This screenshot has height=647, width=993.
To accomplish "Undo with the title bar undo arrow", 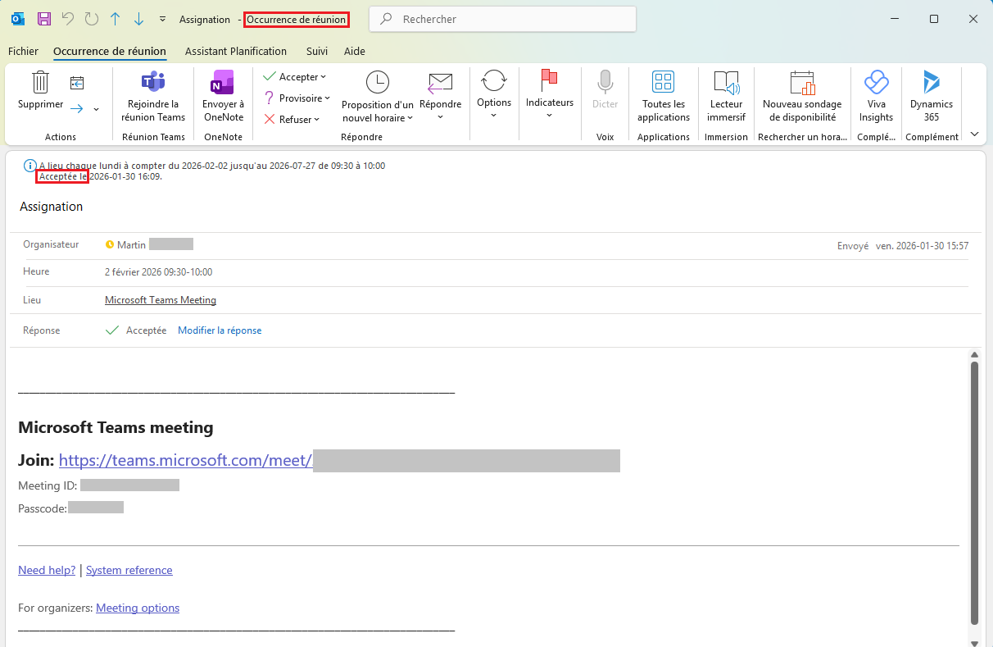I will coord(68,19).
